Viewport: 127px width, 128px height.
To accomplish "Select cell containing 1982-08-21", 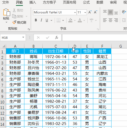I will tap(56, 101).
